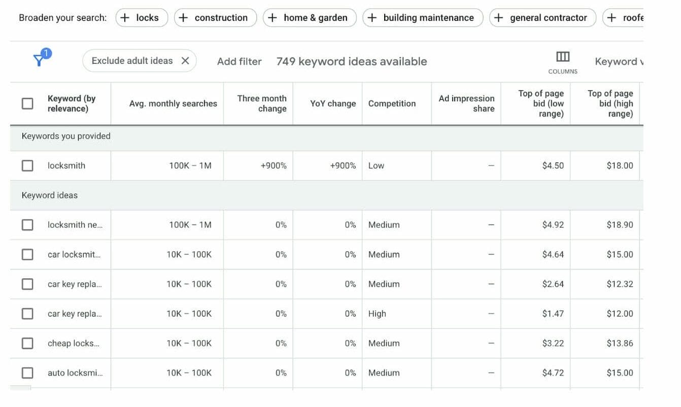Sort by Top of page bid (low range)

[540, 103]
